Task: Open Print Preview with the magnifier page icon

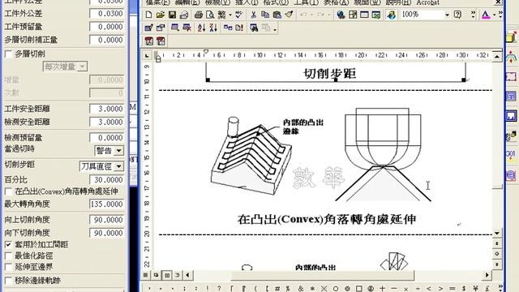Action: coord(210,15)
